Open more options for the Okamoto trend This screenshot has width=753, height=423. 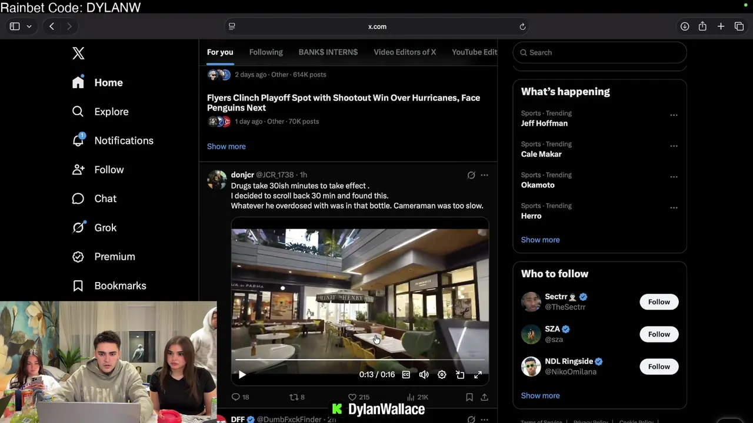pyautogui.click(x=674, y=177)
